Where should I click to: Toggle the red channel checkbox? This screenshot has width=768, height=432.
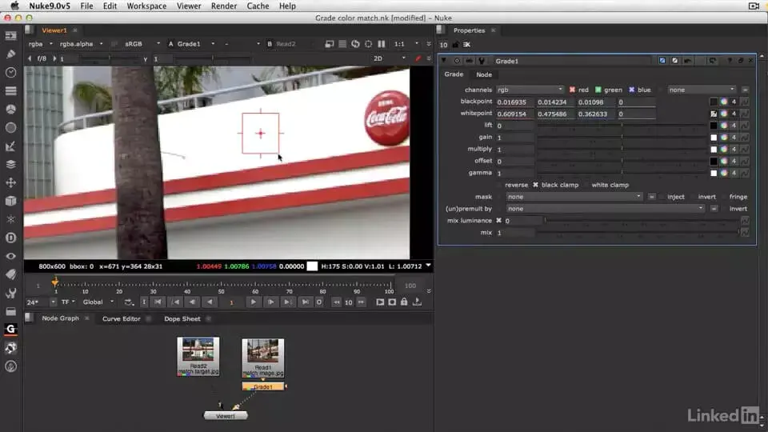click(x=572, y=90)
